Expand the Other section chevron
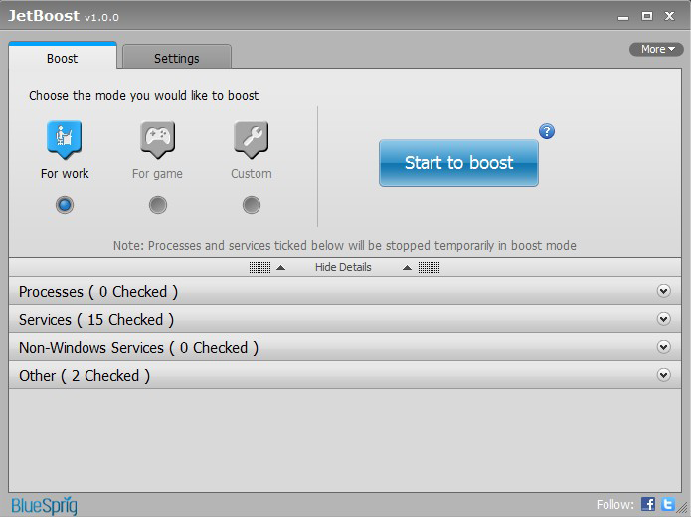691x517 pixels. coord(664,375)
